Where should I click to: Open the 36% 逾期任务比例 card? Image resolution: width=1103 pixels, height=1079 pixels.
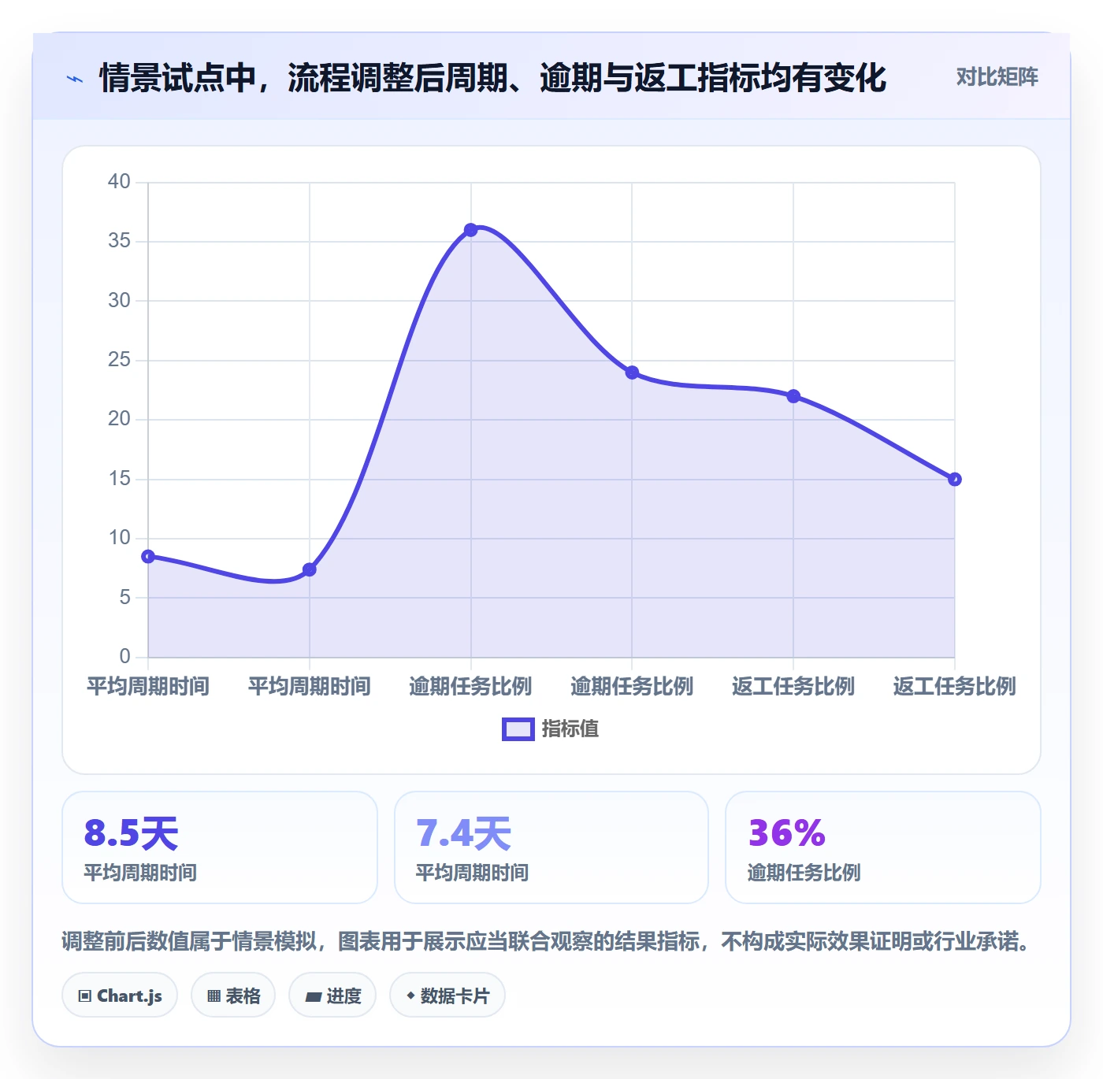(883, 847)
